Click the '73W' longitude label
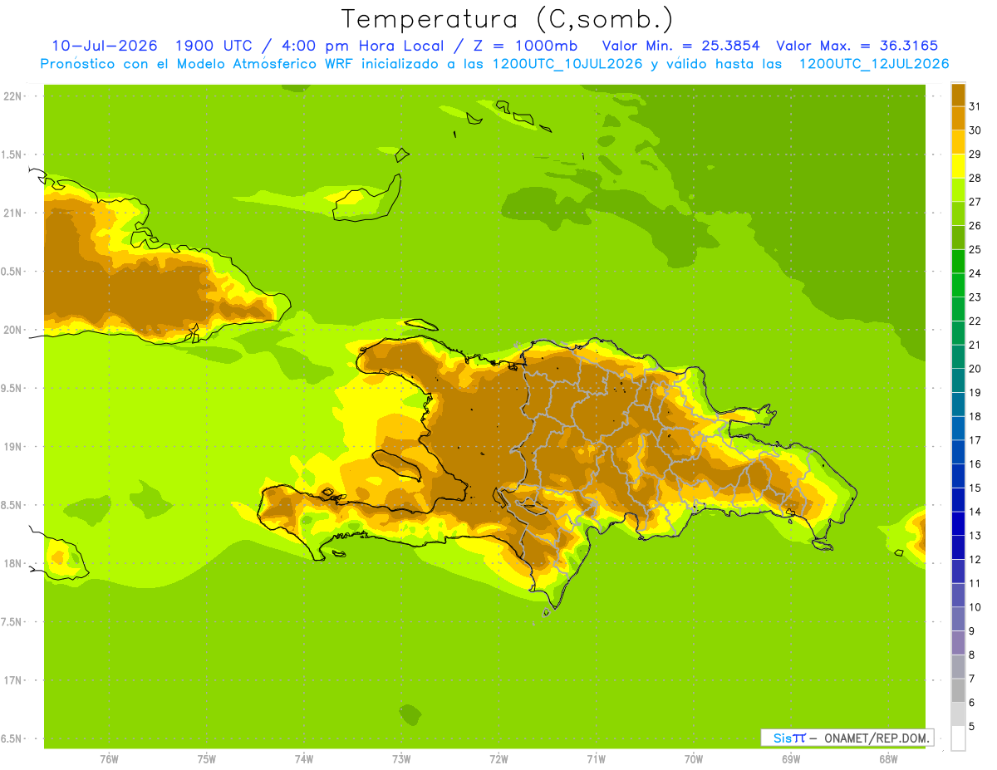Image resolution: width=997 pixels, height=770 pixels. click(x=401, y=759)
